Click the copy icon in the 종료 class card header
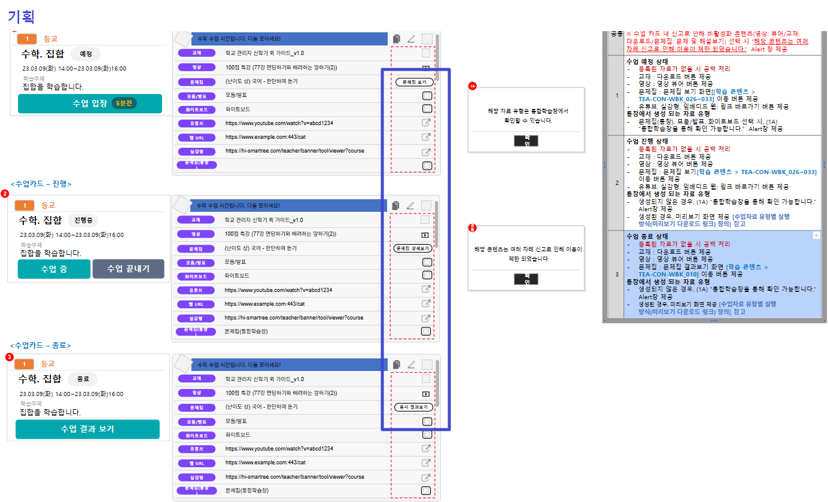828x502 pixels. (397, 364)
